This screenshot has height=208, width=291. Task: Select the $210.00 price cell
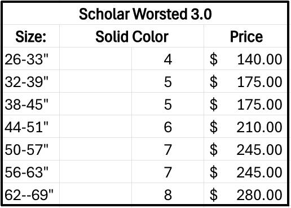click(x=245, y=127)
